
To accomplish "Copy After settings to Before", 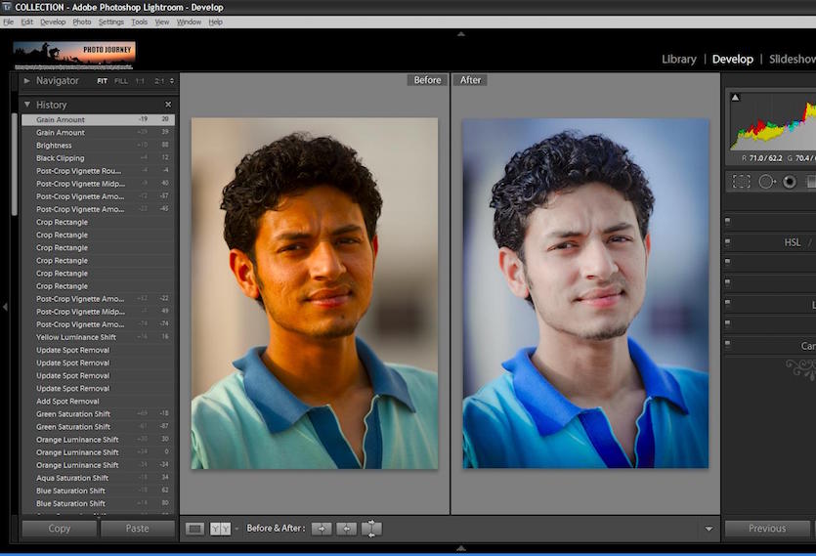I will point(347,529).
